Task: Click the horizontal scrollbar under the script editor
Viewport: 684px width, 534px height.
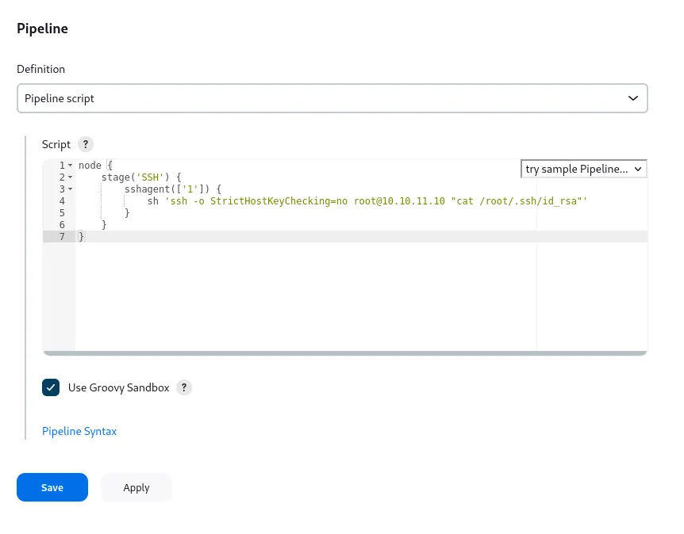Action: (x=344, y=353)
